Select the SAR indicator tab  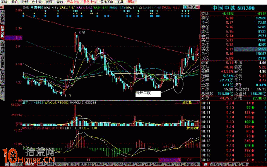(169, 164)
